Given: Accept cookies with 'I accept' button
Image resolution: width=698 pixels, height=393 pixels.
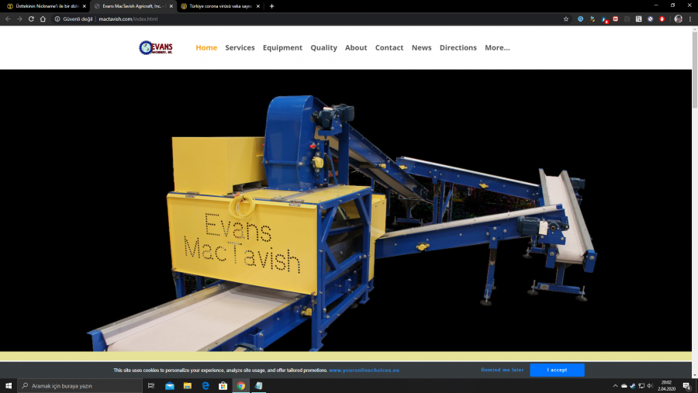Looking at the screenshot, I should tap(557, 370).
